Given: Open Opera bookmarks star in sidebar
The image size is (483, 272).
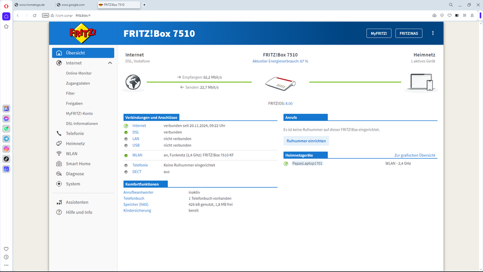Looking at the screenshot, I should click(x=6, y=27).
